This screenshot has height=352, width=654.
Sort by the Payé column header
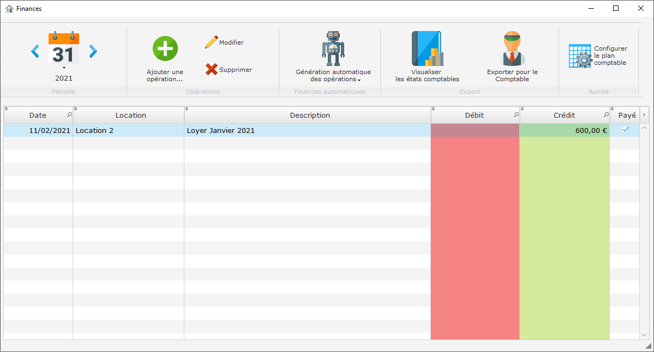click(627, 116)
